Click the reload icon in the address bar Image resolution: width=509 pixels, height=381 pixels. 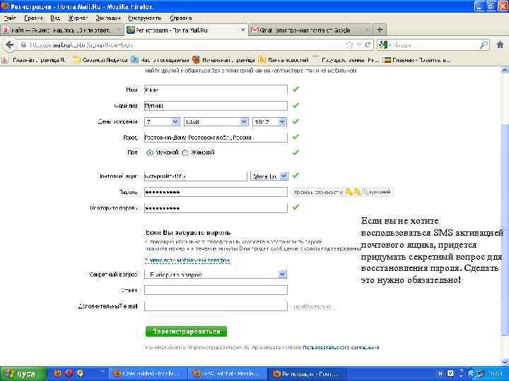coord(368,44)
